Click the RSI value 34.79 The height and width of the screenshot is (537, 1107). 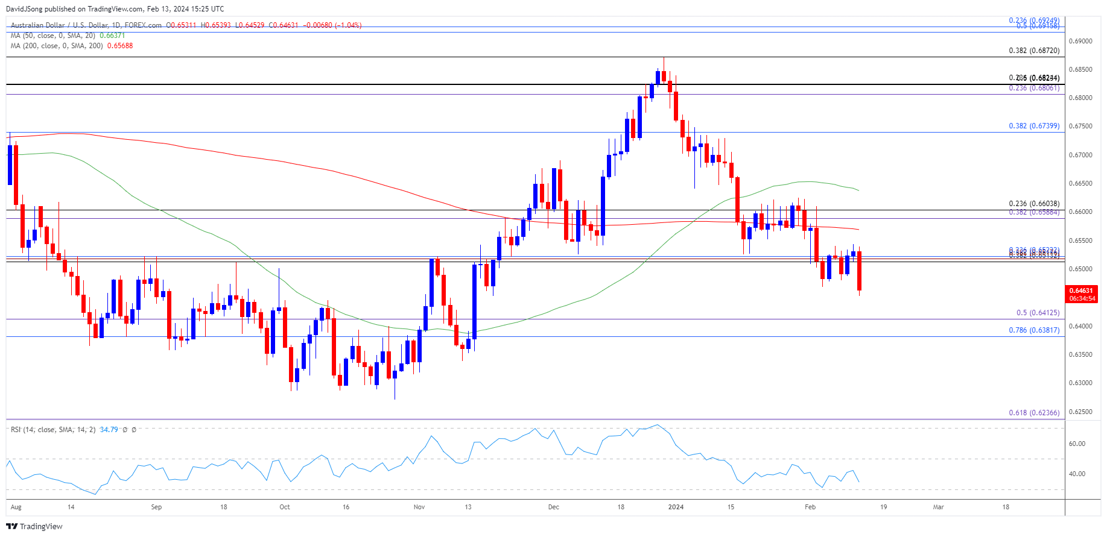tap(109, 430)
